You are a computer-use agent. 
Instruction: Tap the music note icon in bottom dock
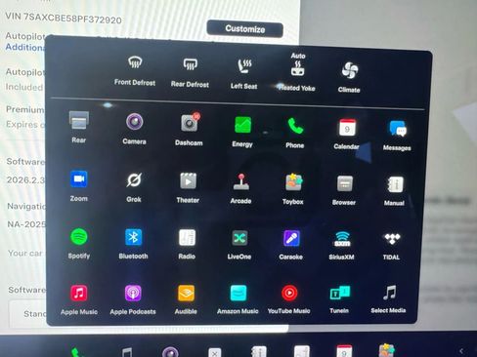(x=127, y=352)
